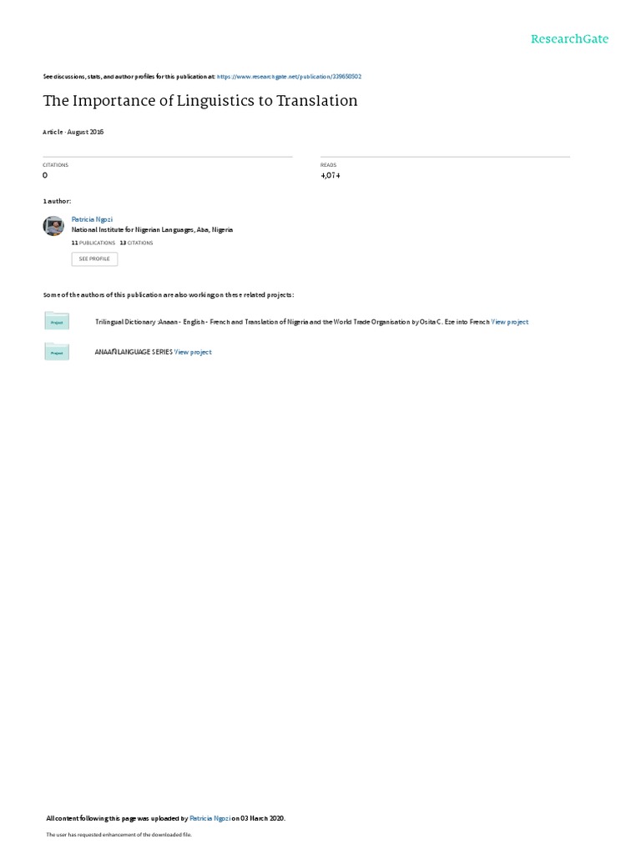This screenshot has height=854, width=641.
Task: Open the researchgate.net publication URL
Action: click(x=289, y=77)
